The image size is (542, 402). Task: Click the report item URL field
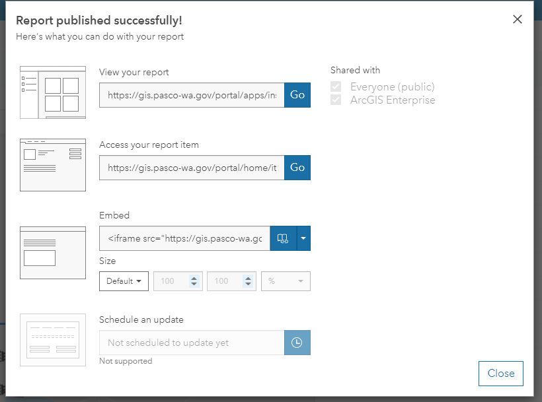tap(192, 168)
